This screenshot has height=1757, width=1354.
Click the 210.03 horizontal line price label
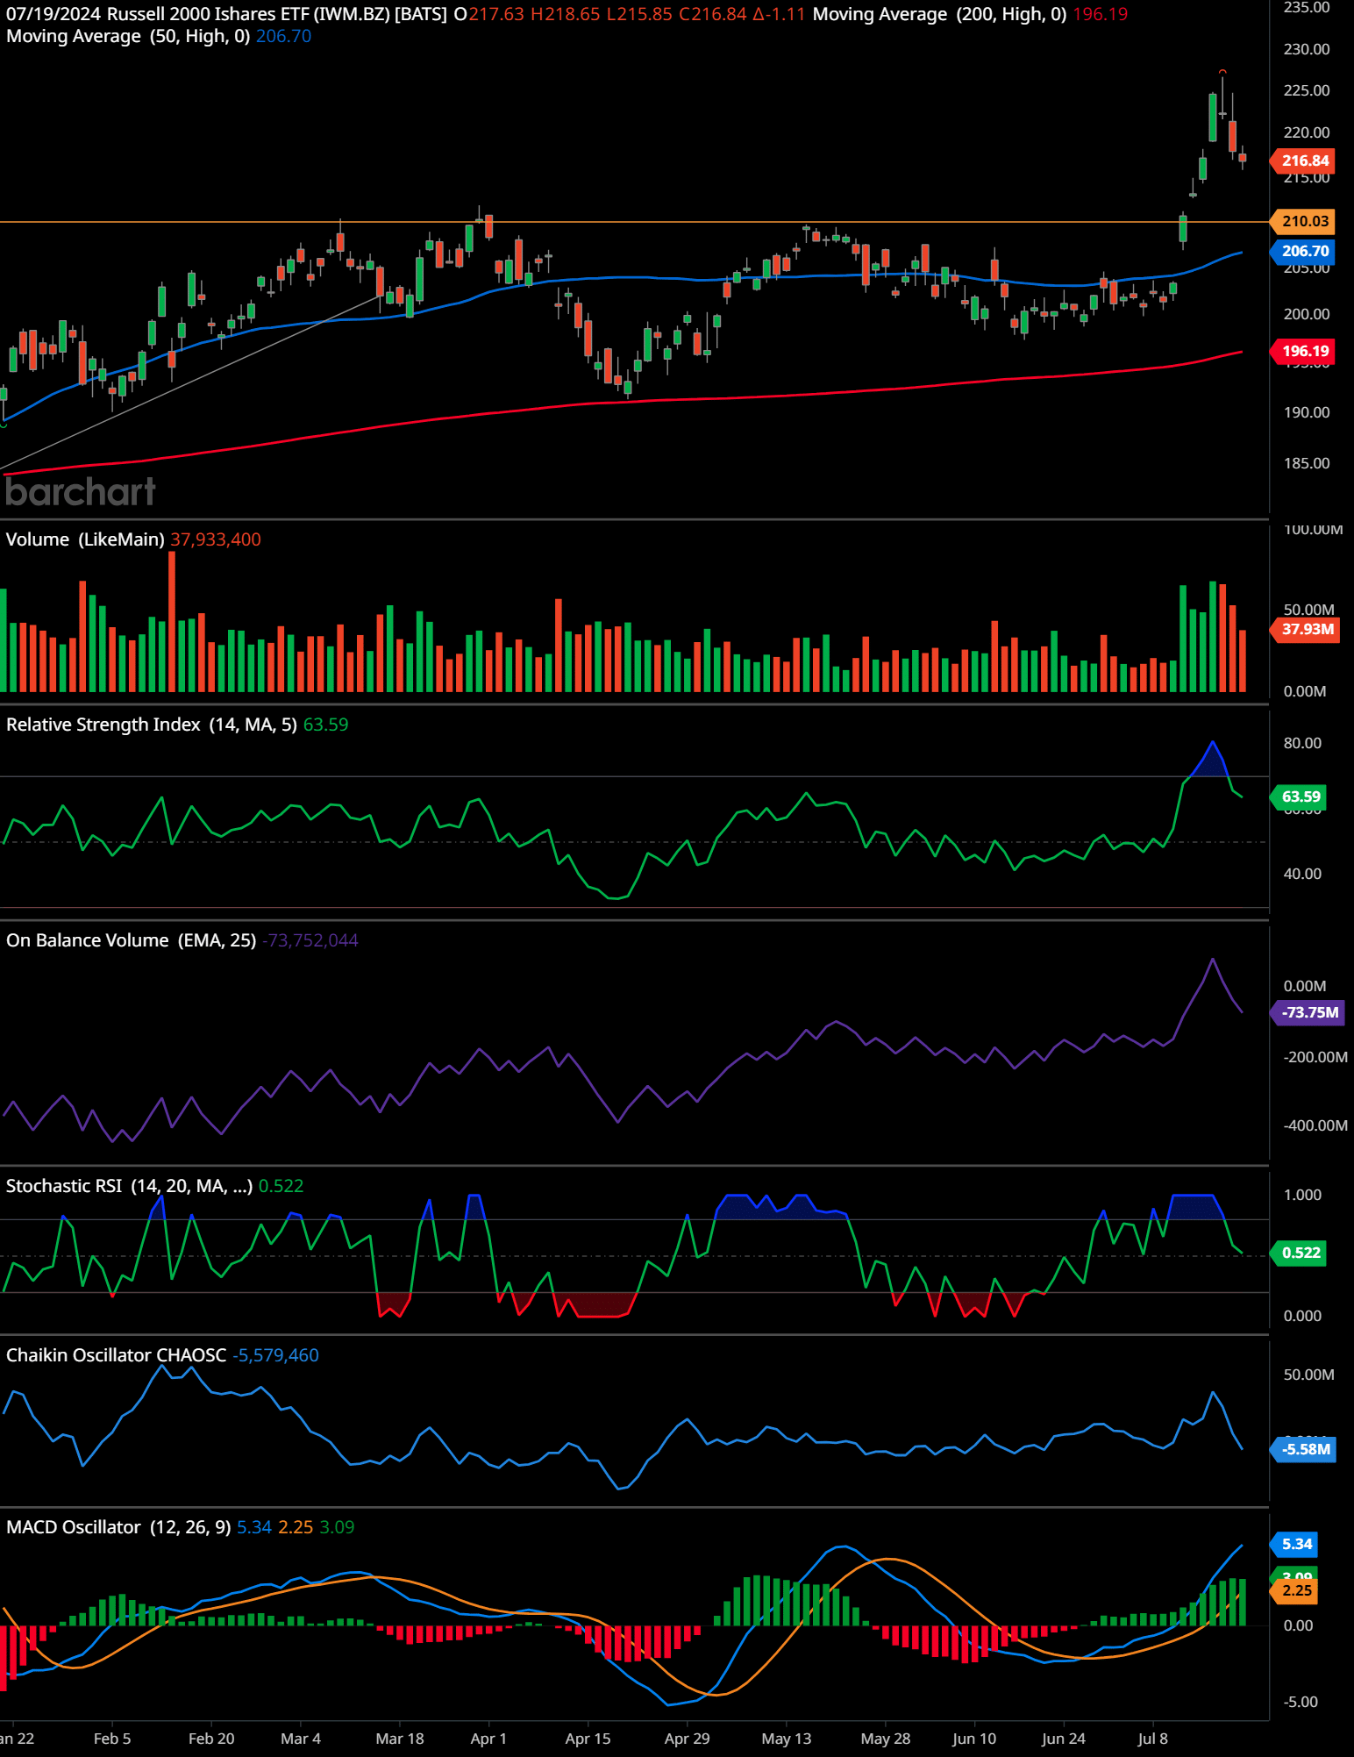click(1304, 221)
